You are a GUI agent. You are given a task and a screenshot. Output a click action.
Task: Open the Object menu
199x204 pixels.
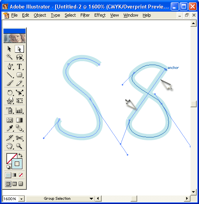pyautogui.click(x=40, y=15)
